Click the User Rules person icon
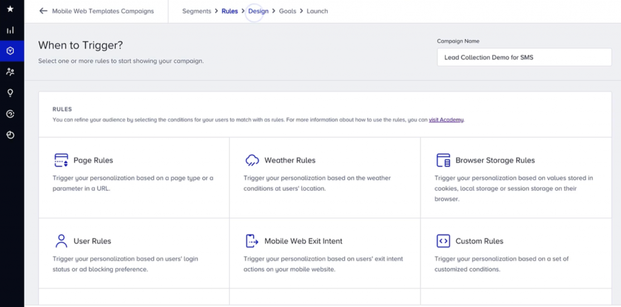 tap(61, 241)
